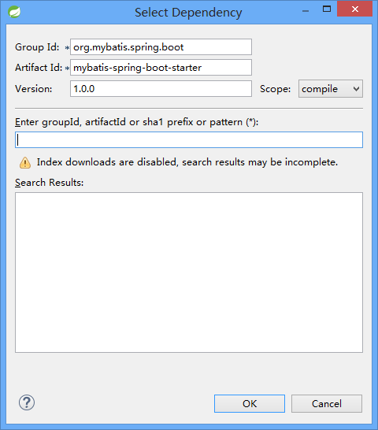Click the yellow warning triangle icon

pyautogui.click(x=25, y=162)
